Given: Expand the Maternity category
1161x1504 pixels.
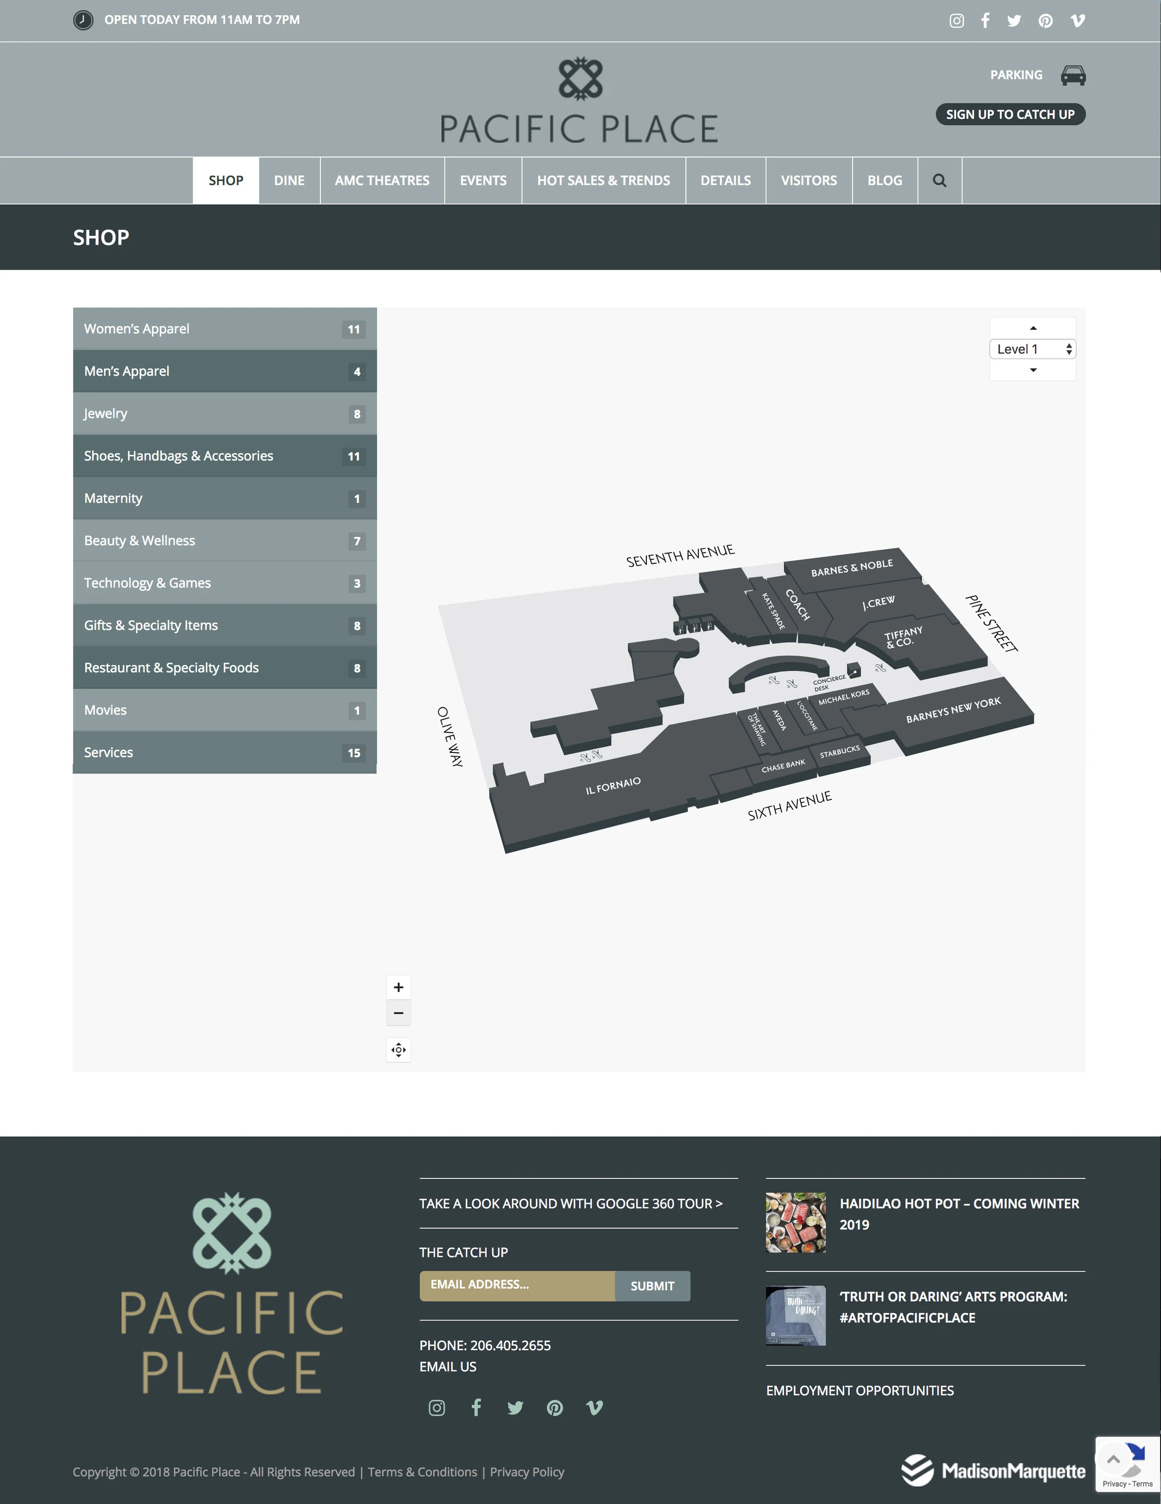Looking at the screenshot, I should point(224,498).
